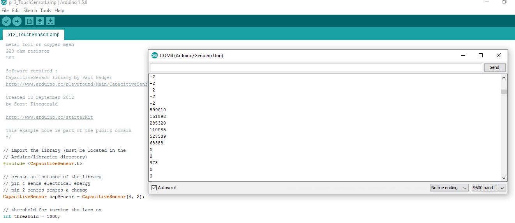Screen dimensions: 515x223
Task: Close the COM4 serial monitor window
Action: click(499, 55)
